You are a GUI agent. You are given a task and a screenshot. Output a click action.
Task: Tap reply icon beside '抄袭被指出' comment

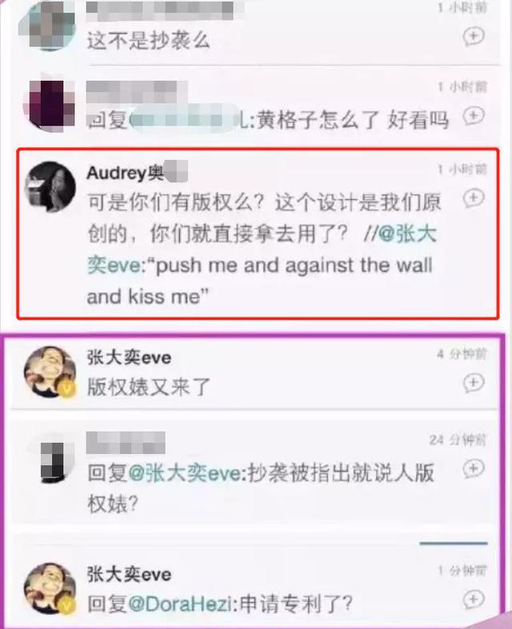(x=474, y=468)
